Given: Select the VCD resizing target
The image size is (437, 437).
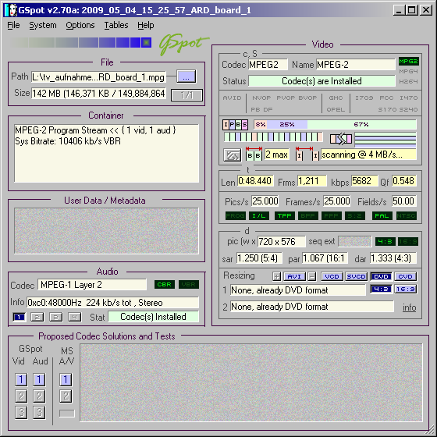Looking at the screenshot, I should [x=332, y=276].
